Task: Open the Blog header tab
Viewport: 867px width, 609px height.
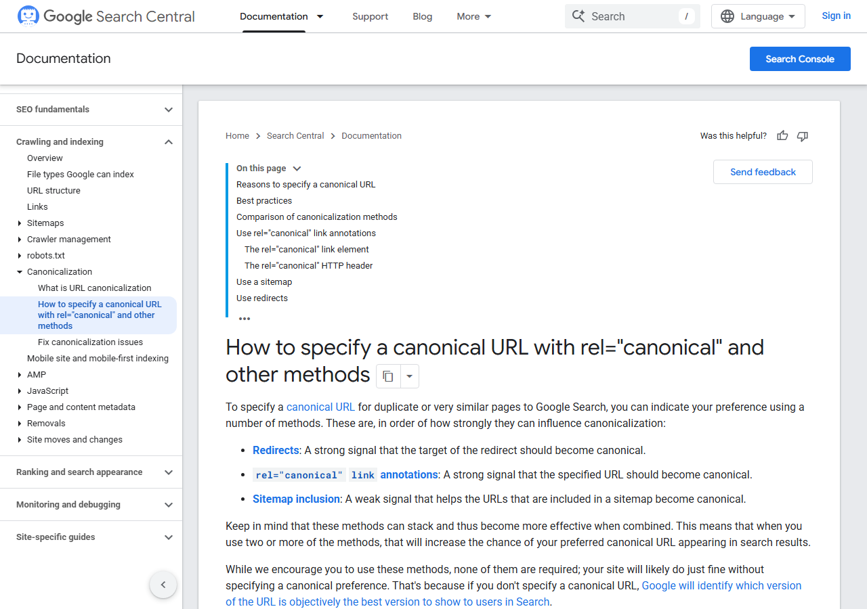Action: tap(423, 16)
